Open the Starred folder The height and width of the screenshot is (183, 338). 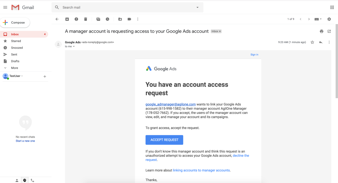click(16, 41)
